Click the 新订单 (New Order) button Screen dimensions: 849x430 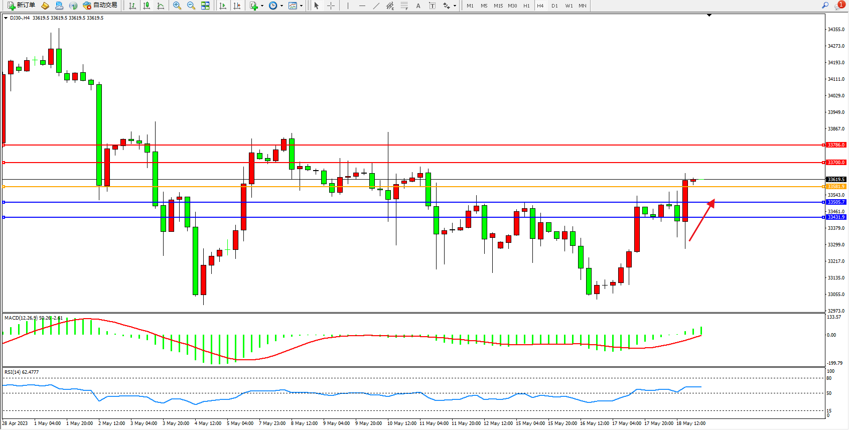21,6
